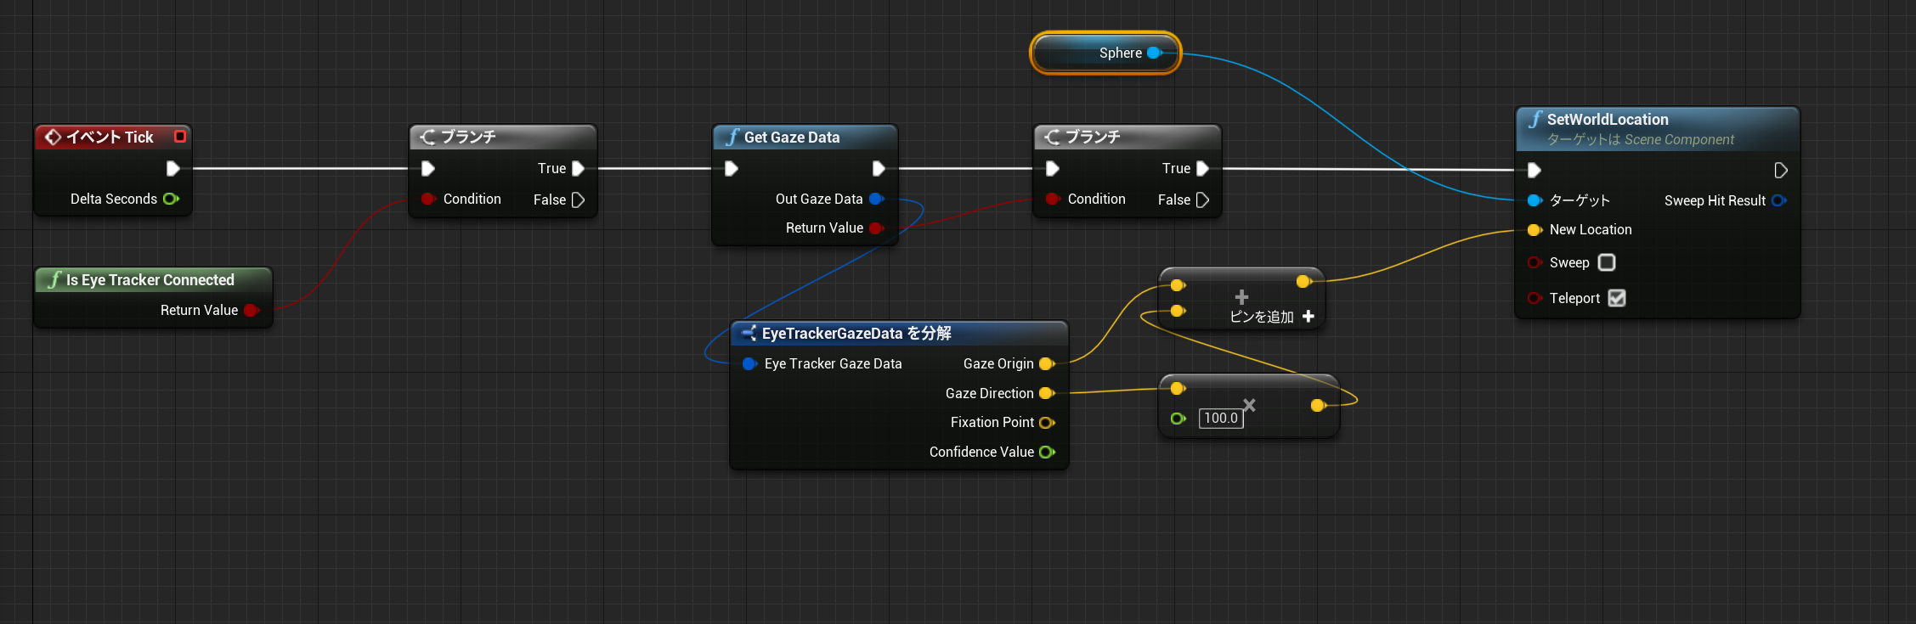Click Is Eye Tracker Connected Return Value pin
1916x624 pixels.
pos(252,310)
